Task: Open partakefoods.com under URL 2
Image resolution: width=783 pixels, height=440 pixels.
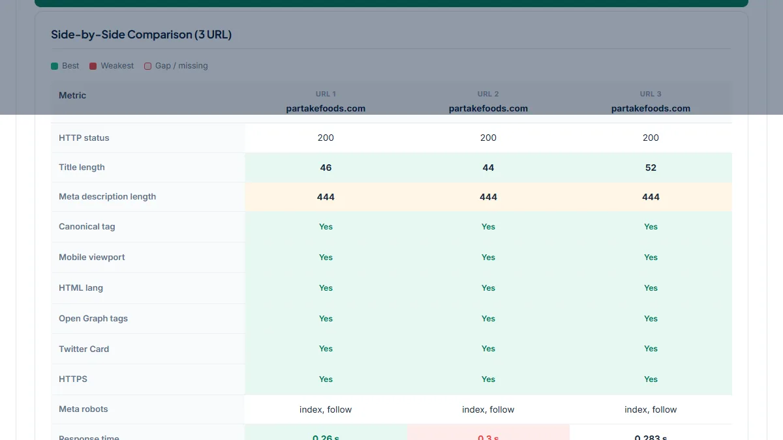Action: coord(488,109)
